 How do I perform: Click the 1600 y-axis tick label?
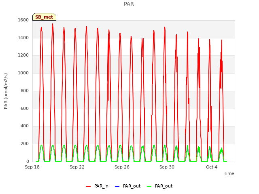click(23, 20)
